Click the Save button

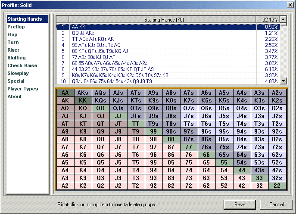tap(240, 205)
